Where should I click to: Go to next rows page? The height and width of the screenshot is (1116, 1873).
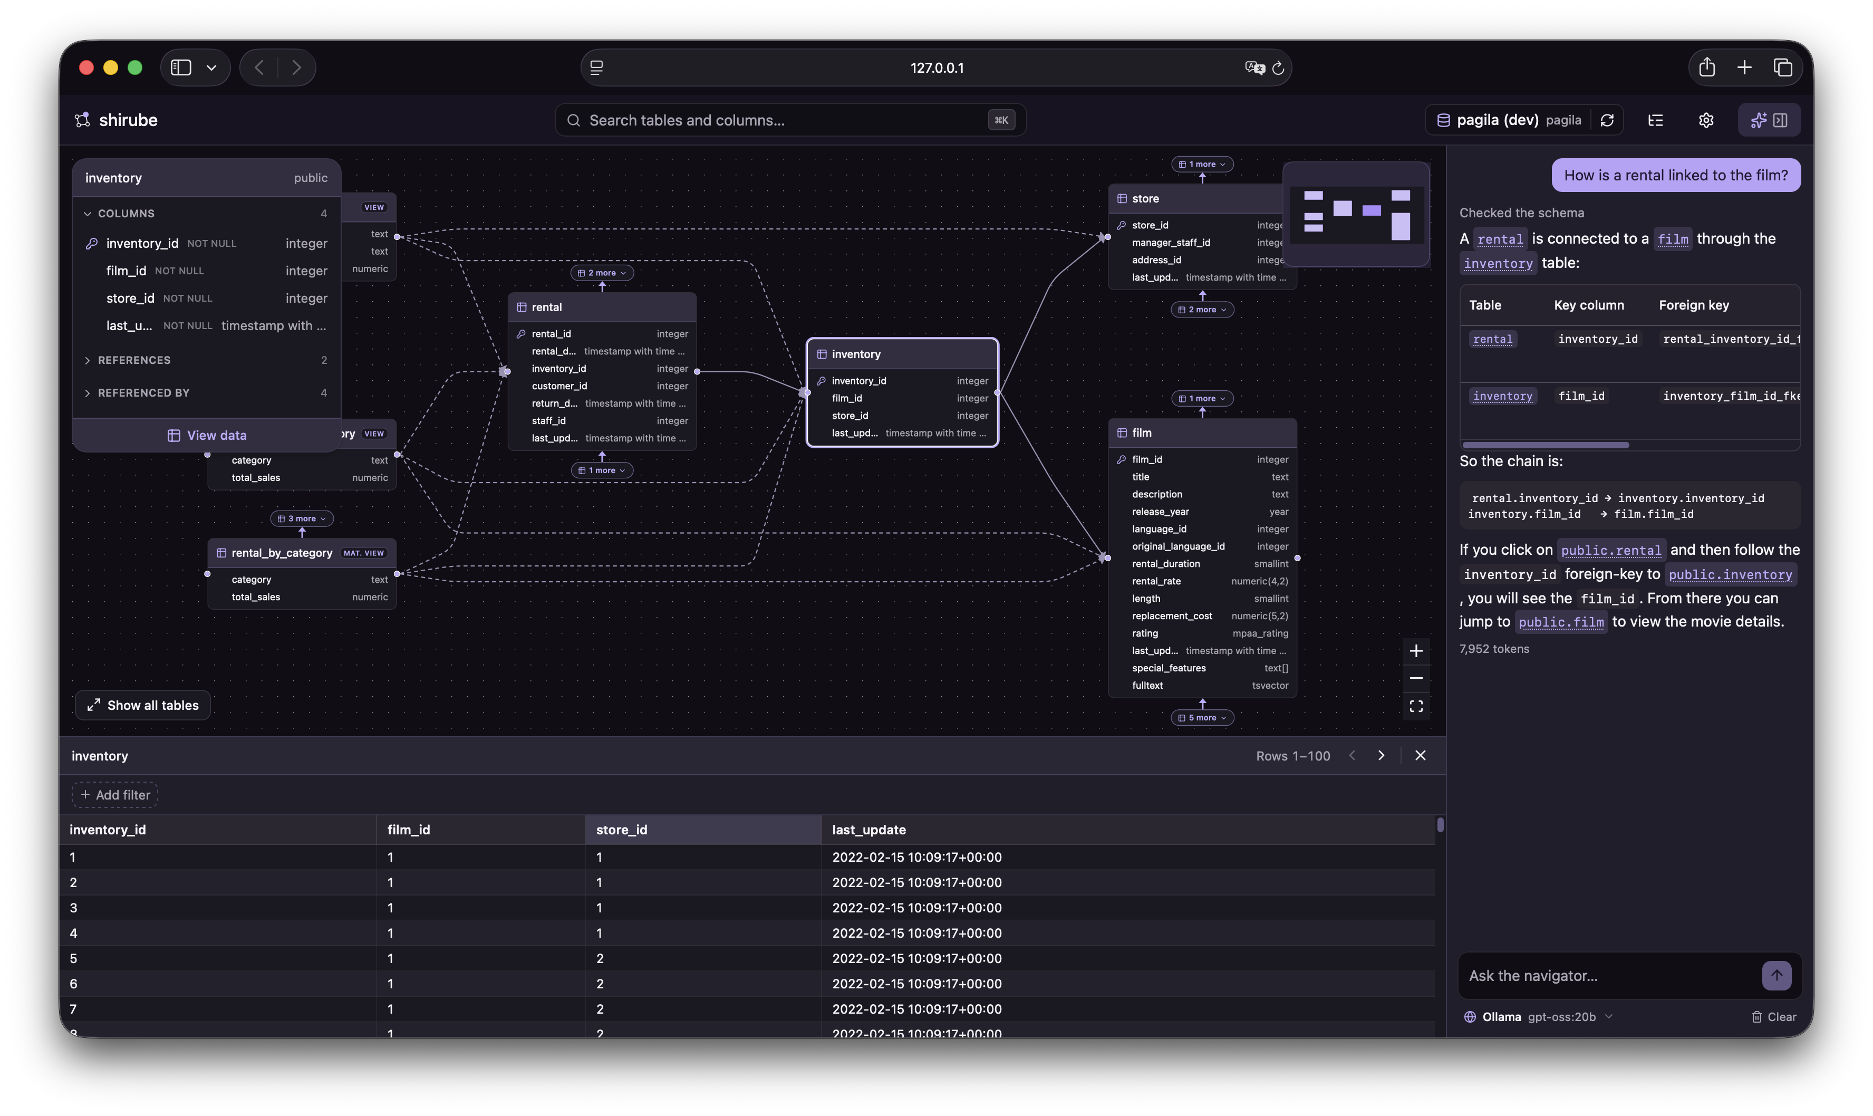(1381, 756)
